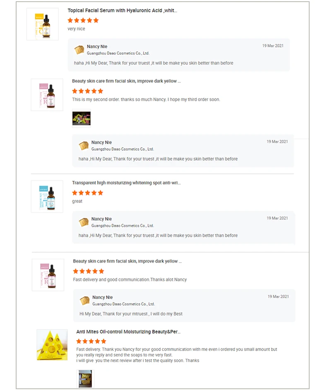Click Nancy Nie's name in reply to 'great'
Image resolution: width=327 pixels, height=390 pixels.
coord(101,219)
